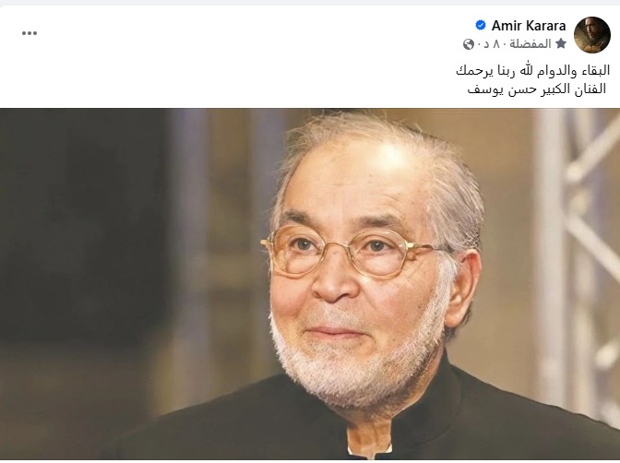The height and width of the screenshot is (463, 620).
Task: Click the globe public-privacy icon
Action: 468,44
